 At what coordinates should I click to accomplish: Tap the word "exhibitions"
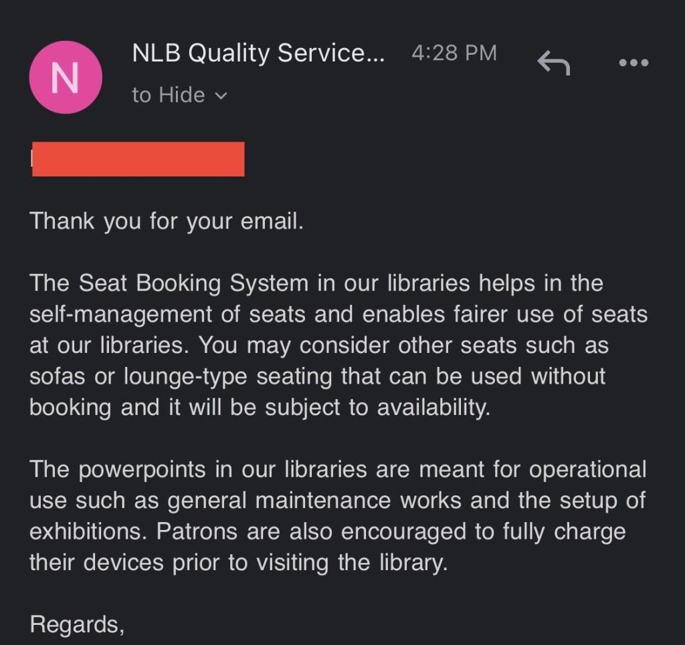tap(85, 531)
